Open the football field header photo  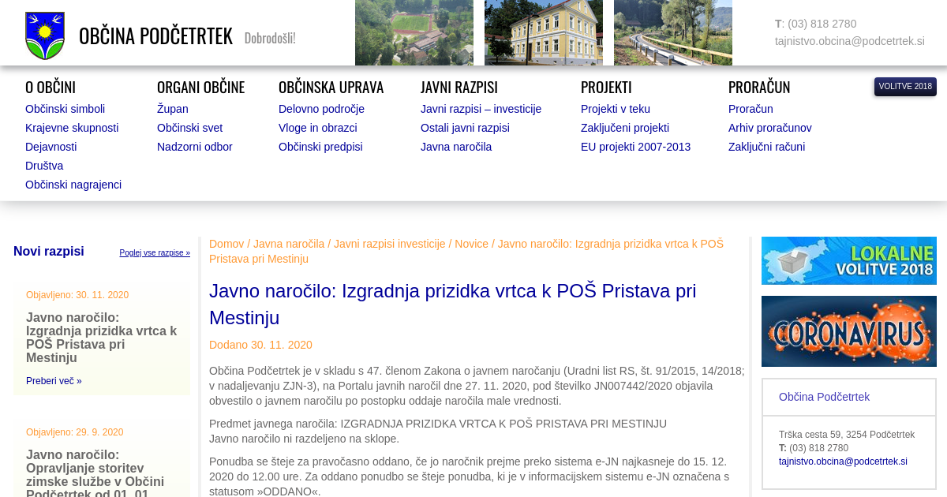(x=414, y=32)
